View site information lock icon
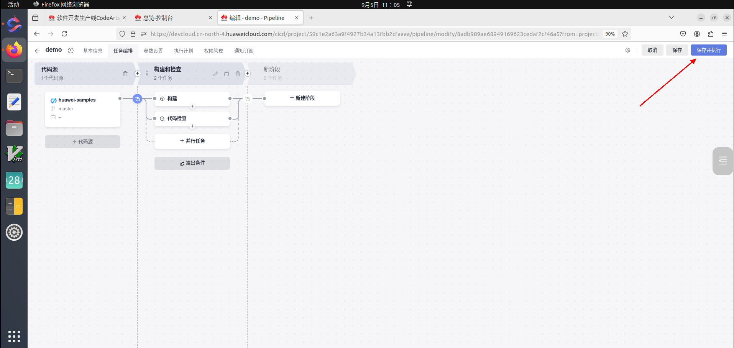 (x=133, y=34)
